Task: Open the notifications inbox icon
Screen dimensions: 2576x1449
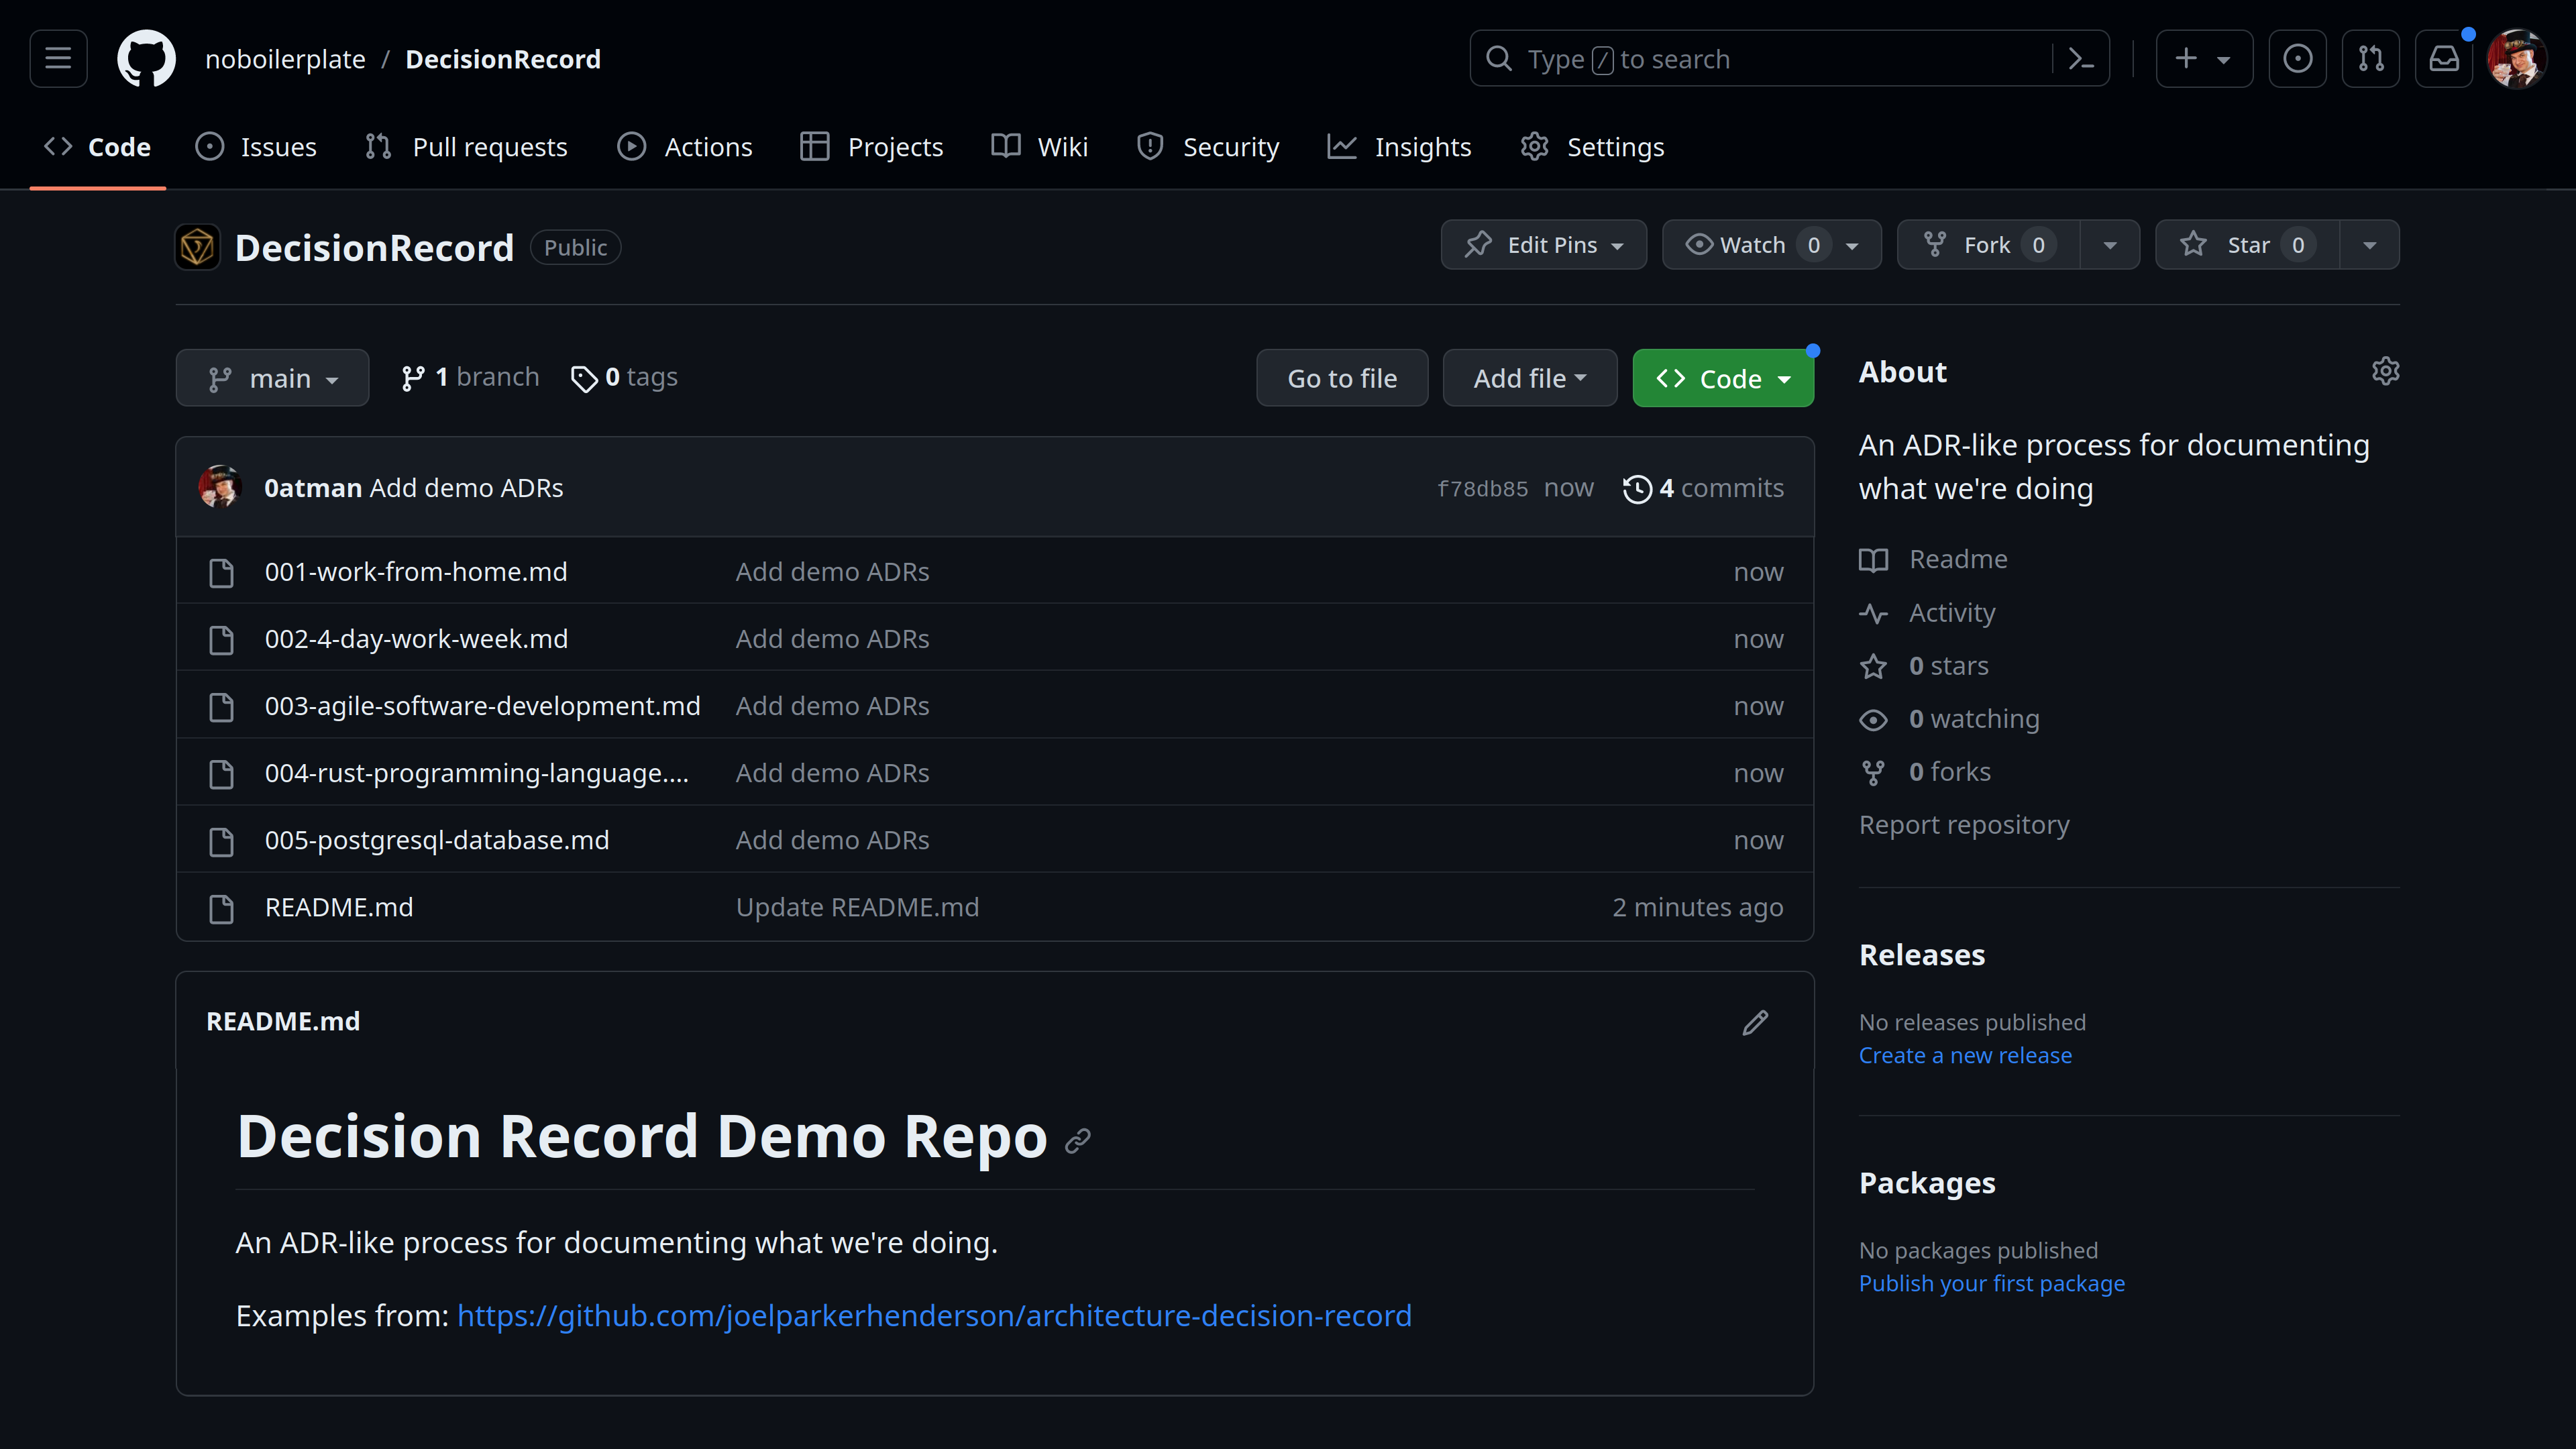Action: click(2444, 59)
